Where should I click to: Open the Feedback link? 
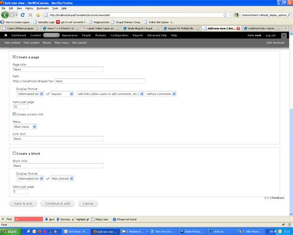click(x=278, y=198)
